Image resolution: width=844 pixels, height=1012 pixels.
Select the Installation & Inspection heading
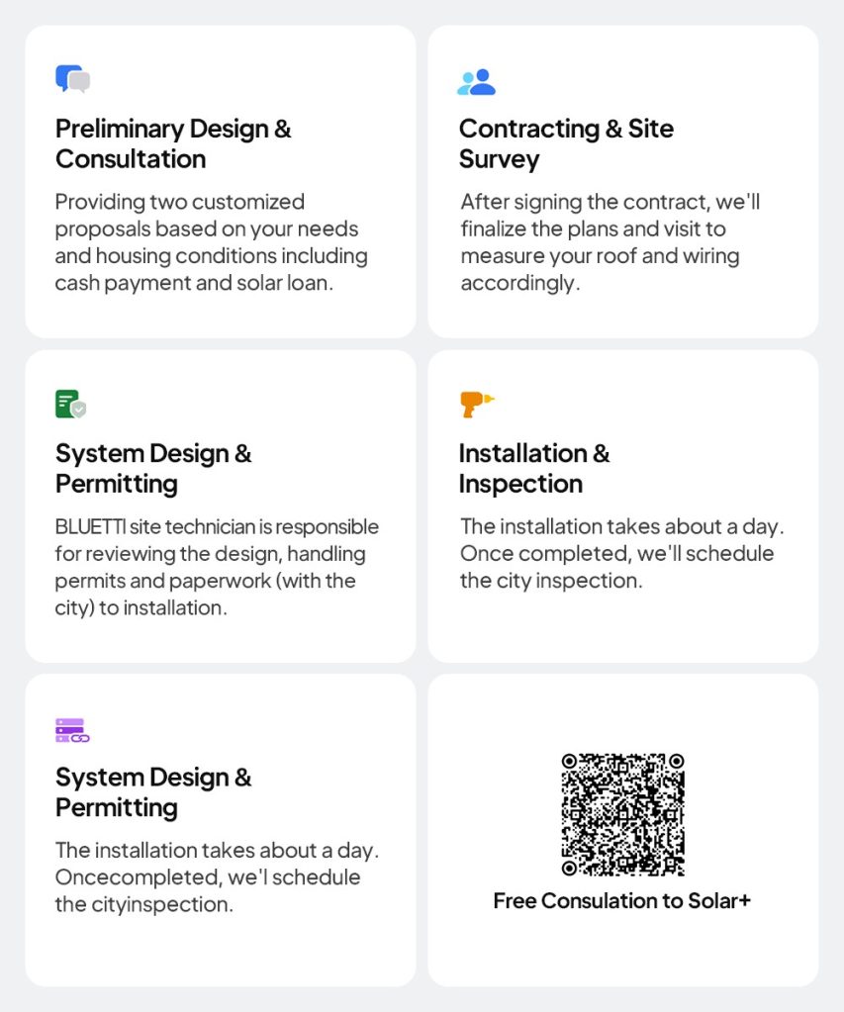pyautogui.click(x=533, y=469)
